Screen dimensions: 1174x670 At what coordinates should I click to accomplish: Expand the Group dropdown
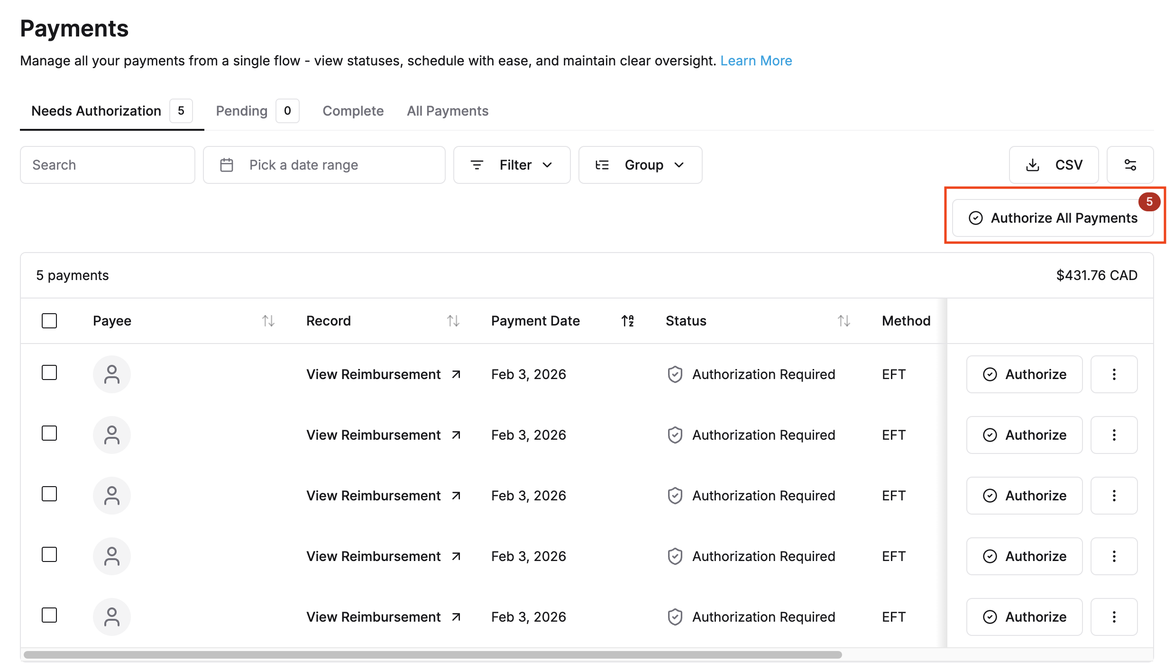click(640, 165)
